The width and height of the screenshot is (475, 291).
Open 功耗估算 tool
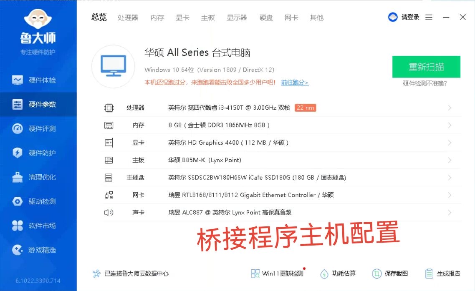pyautogui.click(x=338, y=273)
